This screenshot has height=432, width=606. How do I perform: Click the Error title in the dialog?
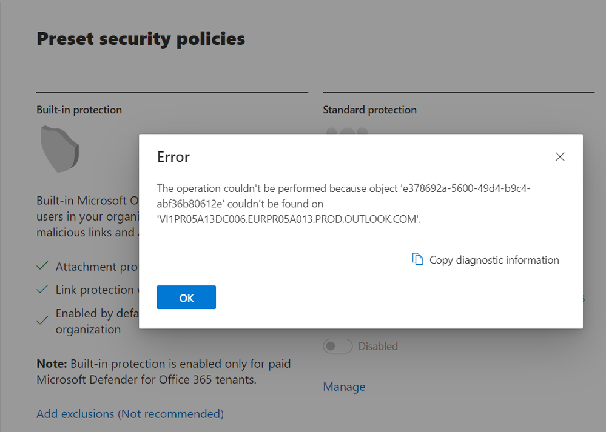click(173, 157)
